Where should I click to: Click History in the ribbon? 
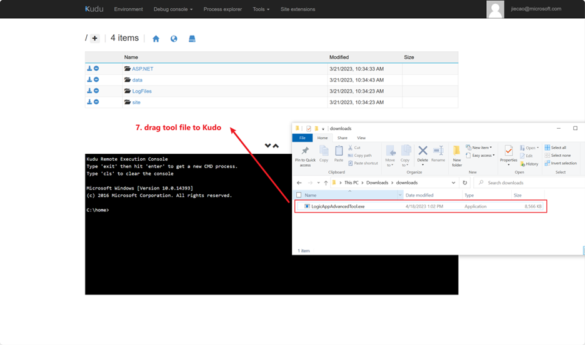[x=529, y=164]
